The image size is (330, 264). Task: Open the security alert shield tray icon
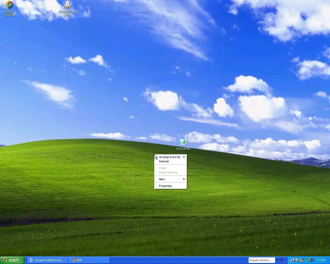point(292,260)
